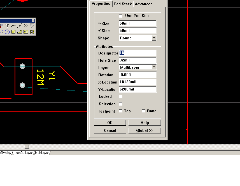Select the MultiLayer layer tab
Screen dimensions: 240x186
[x=42, y=153]
